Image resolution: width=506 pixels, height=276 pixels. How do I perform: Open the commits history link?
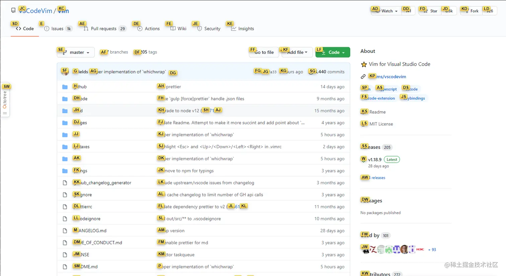point(327,72)
